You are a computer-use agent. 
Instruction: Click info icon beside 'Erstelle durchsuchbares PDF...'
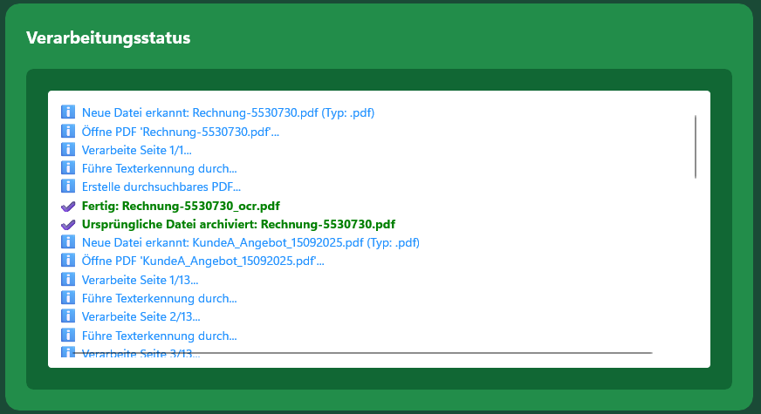[x=68, y=187]
